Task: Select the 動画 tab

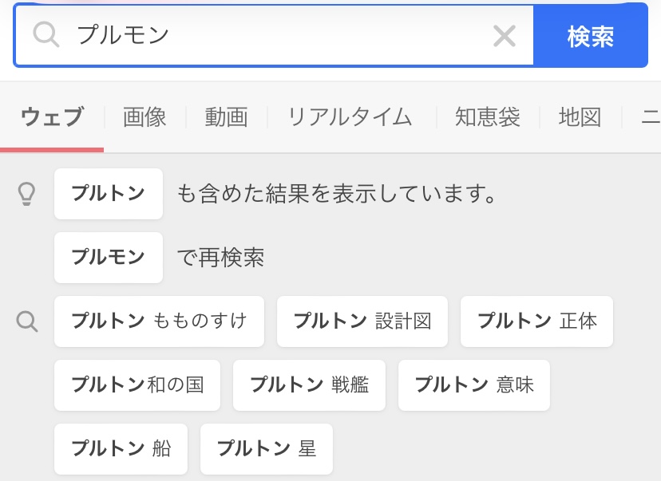Action: tap(226, 117)
